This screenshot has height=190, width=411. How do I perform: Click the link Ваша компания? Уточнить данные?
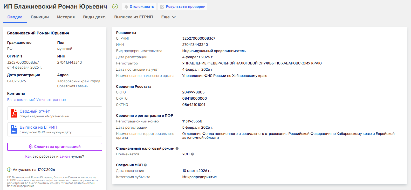click(37, 100)
